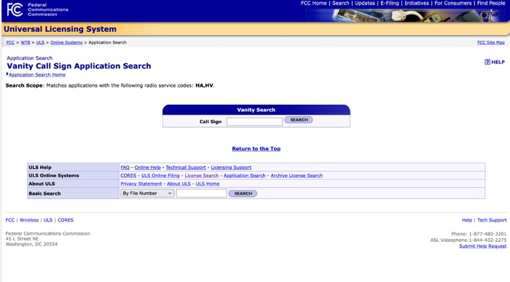The width and height of the screenshot is (510, 282).
Task: Open the ULS Online Filing link
Action: click(160, 176)
